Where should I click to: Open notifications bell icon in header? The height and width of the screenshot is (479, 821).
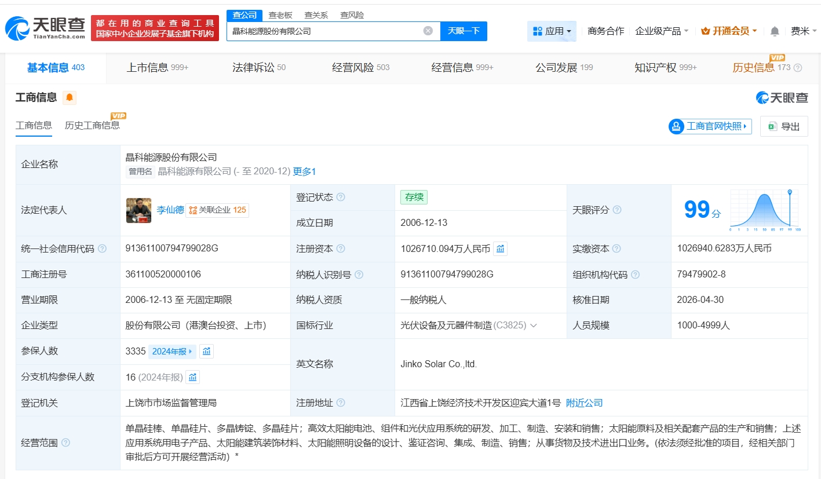775,31
